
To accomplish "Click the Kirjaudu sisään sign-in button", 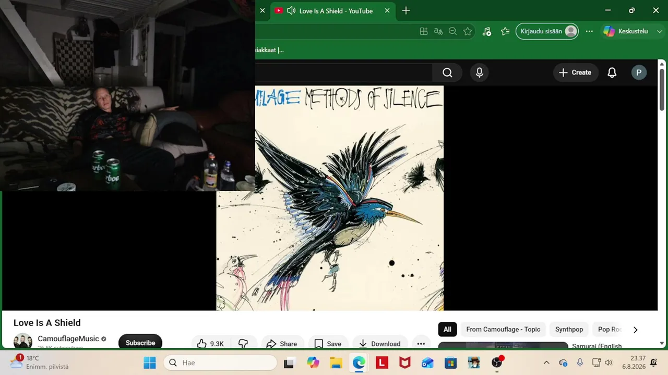I will 547,31.
